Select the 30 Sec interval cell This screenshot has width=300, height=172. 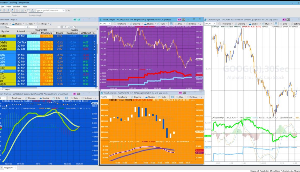pos(21,49)
